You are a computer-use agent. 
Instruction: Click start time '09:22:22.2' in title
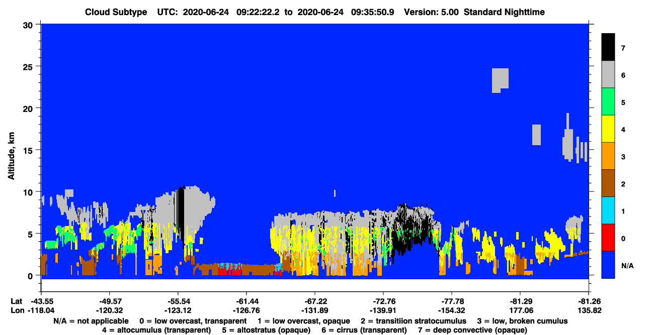pos(258,12)
